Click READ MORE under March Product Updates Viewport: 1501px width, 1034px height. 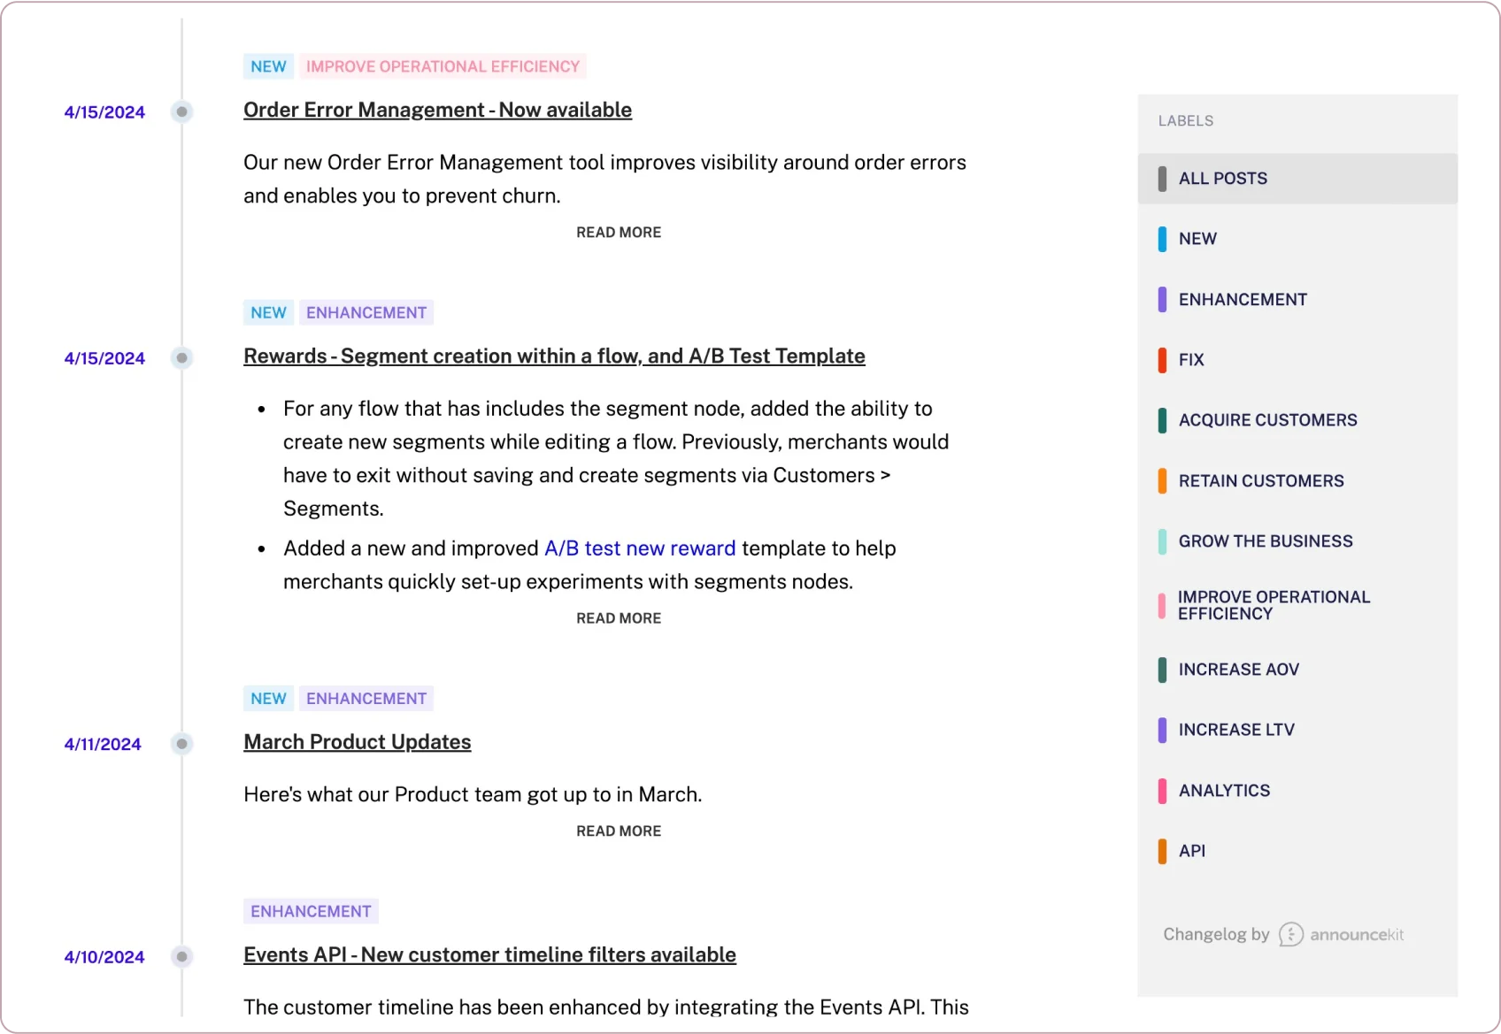[x=619, y=831]
